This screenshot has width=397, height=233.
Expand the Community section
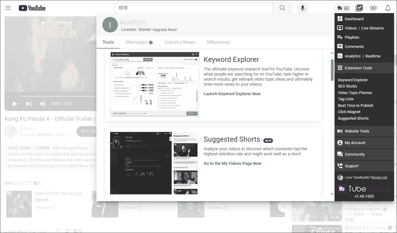coord(364,154)
